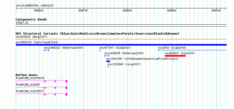Click the RefSeq Genes track title
The image size is (234, 109).
pyautogui.click(x=27, y=75)
